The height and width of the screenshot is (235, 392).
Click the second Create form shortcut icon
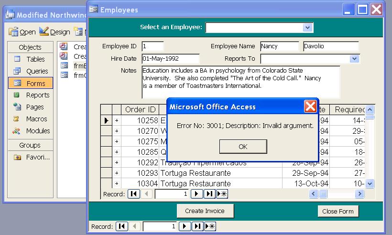64,56
